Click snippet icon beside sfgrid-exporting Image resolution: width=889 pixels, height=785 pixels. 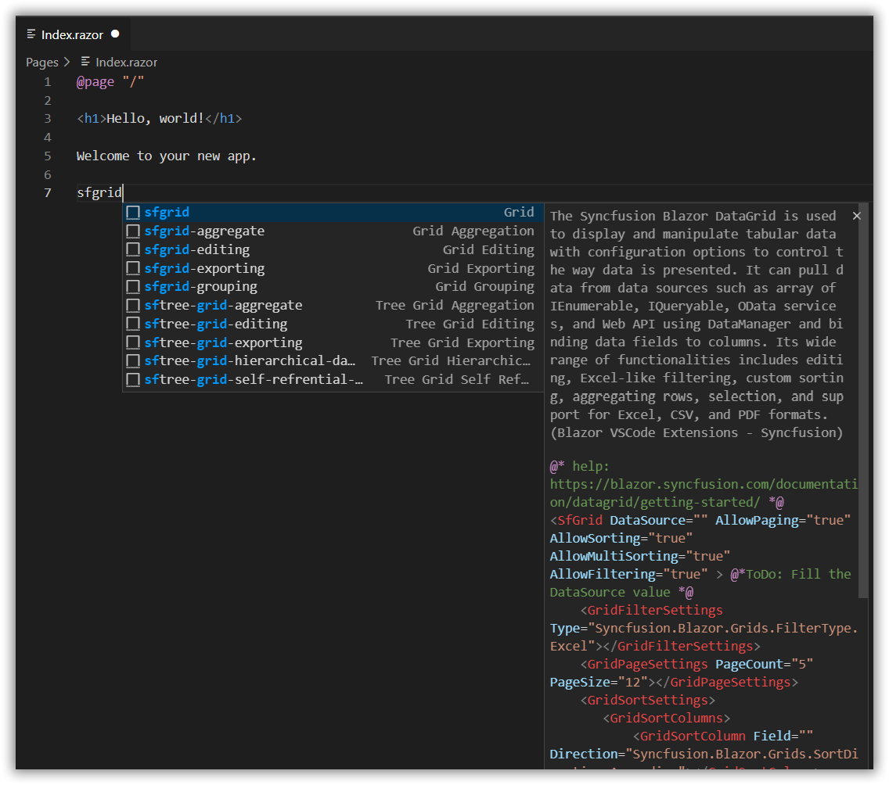[133, 269]
